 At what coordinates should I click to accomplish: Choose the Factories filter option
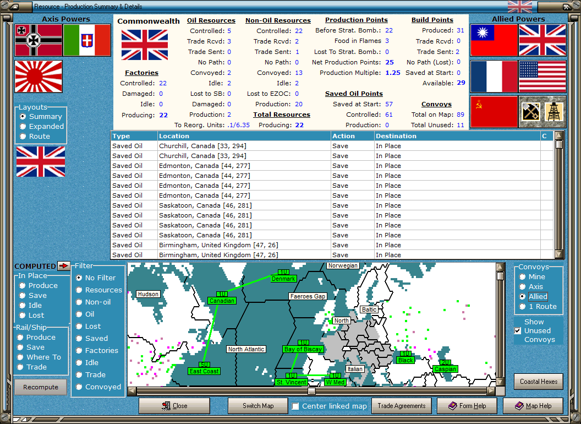pos(79,351)
